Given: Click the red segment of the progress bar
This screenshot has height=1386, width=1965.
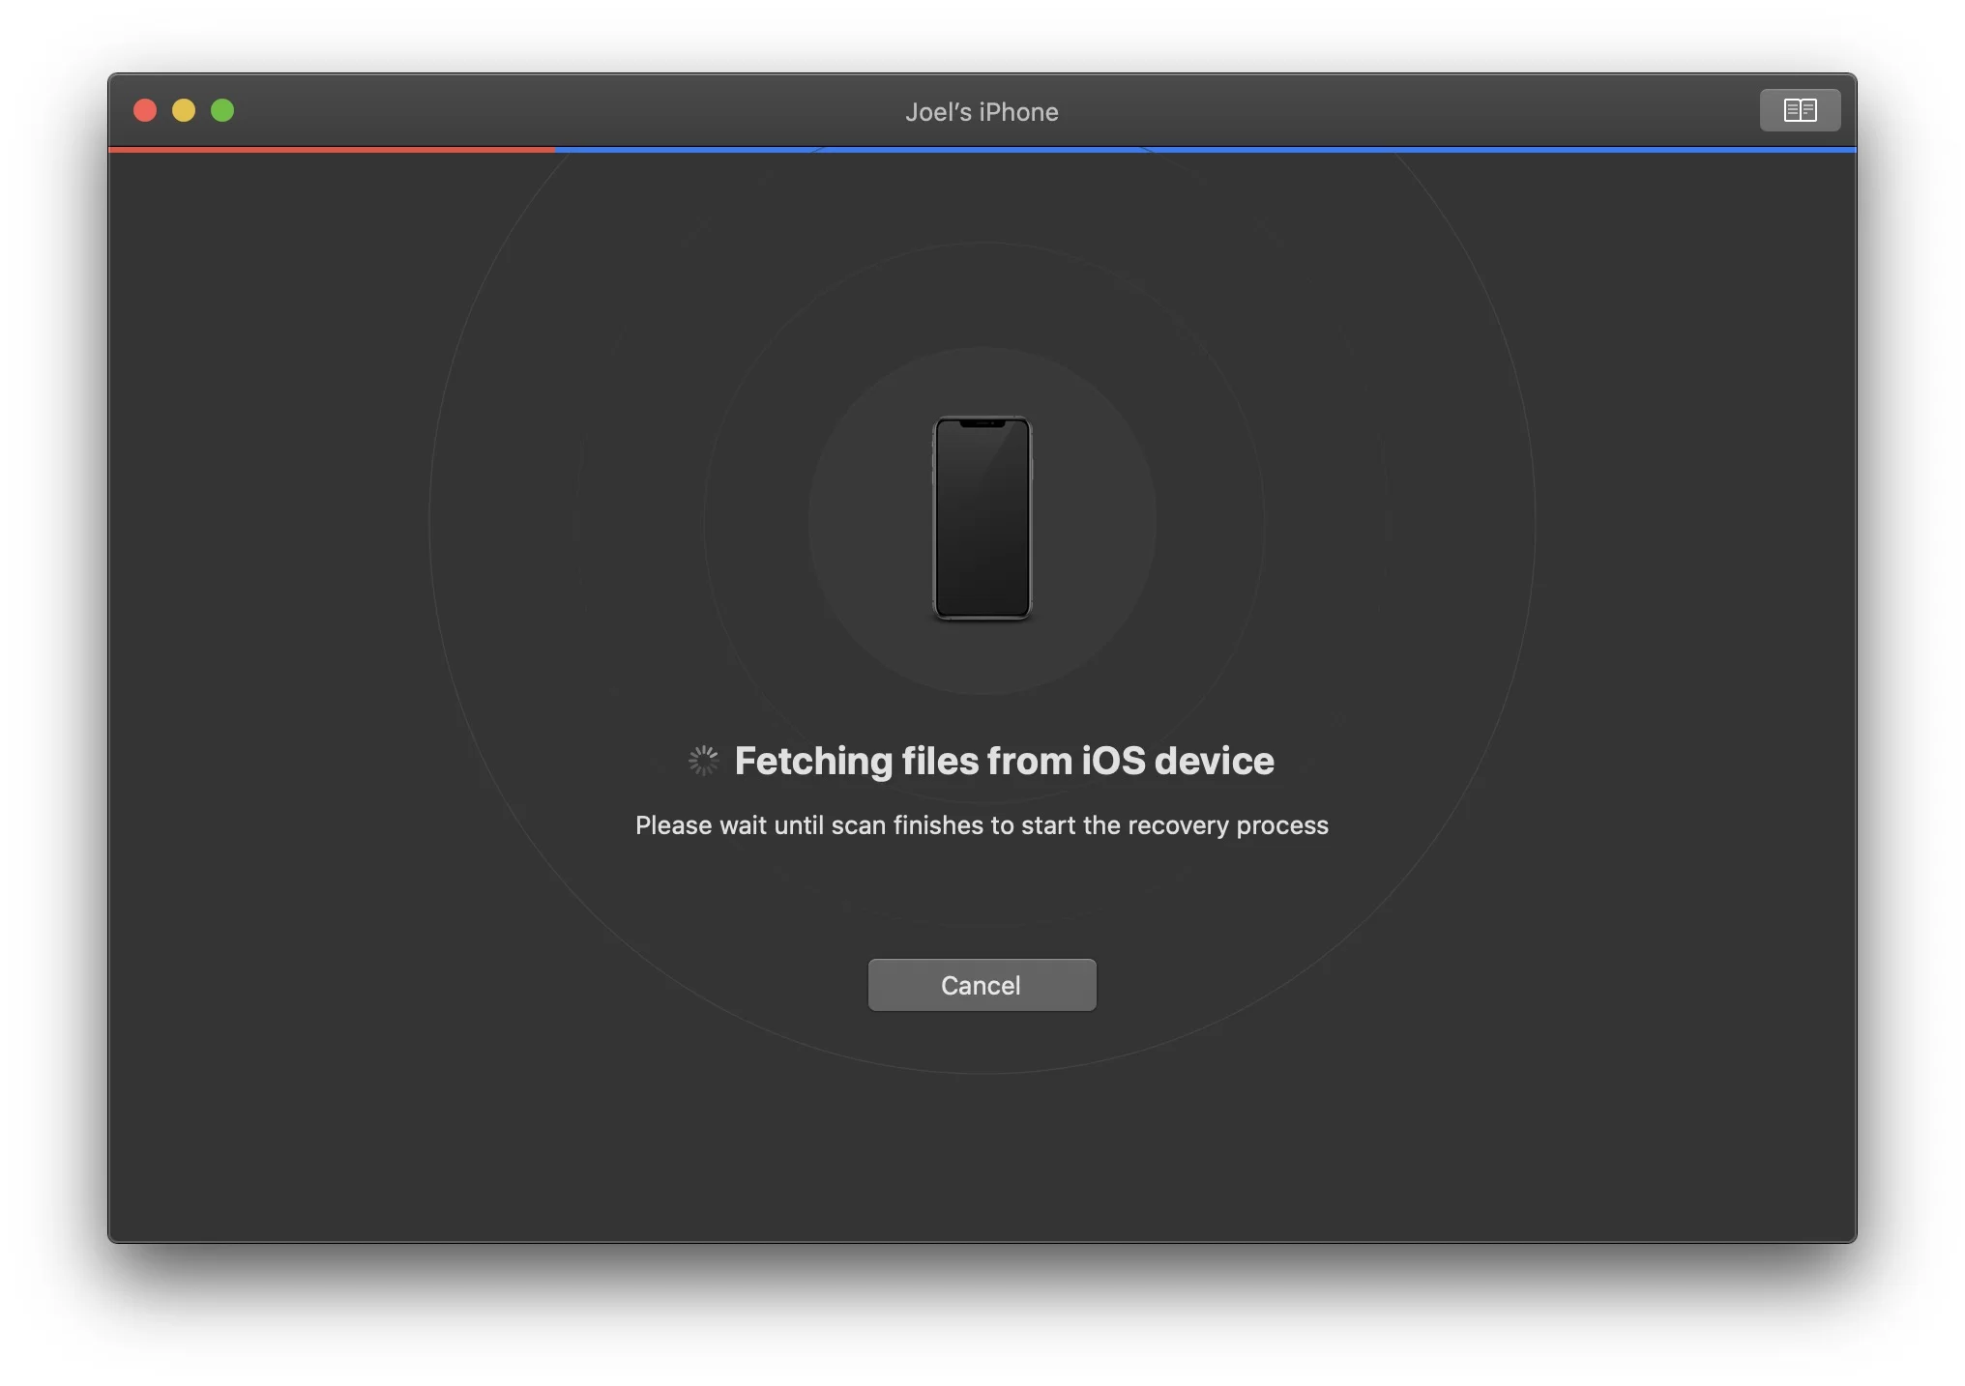Looking at the screenshot, I should (329, 151).
